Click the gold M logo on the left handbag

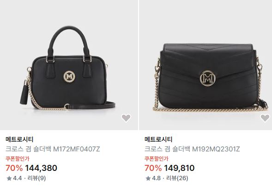70,76
